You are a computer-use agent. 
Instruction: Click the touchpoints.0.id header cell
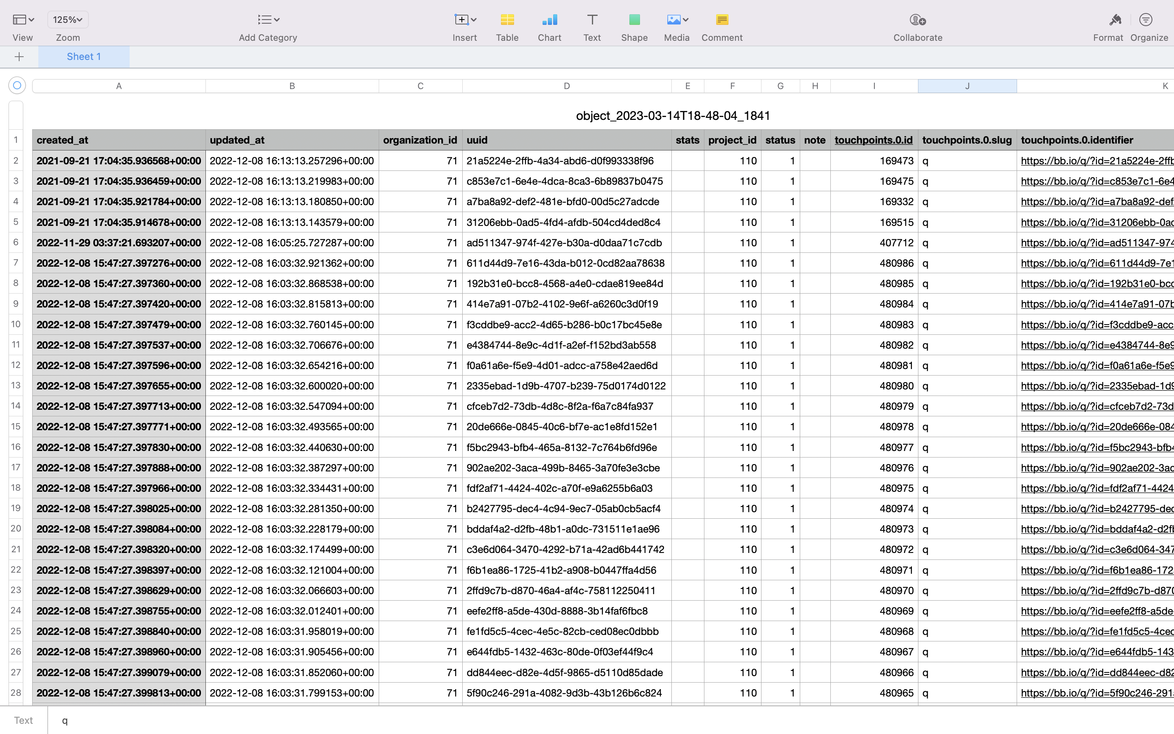point(874,140)
